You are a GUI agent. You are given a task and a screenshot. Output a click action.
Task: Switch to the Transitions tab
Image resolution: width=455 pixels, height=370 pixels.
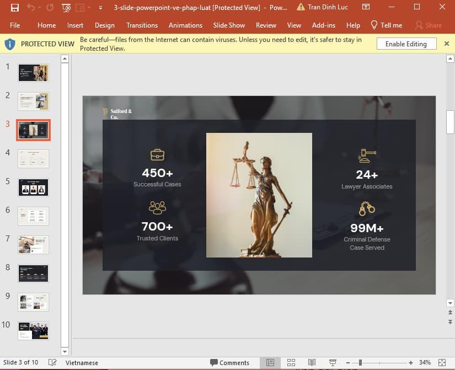click(x=142, y=25)
